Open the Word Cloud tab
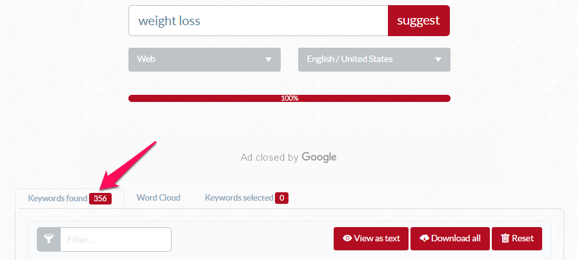Screen dimensions: 577x260 [158, 198]
